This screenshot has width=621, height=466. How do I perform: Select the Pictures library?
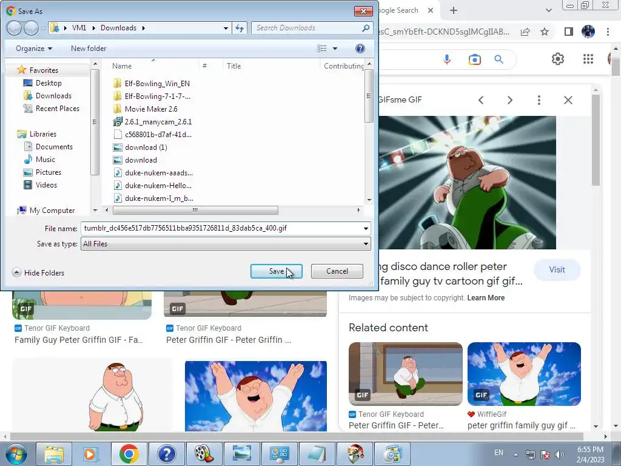[49, 172]
